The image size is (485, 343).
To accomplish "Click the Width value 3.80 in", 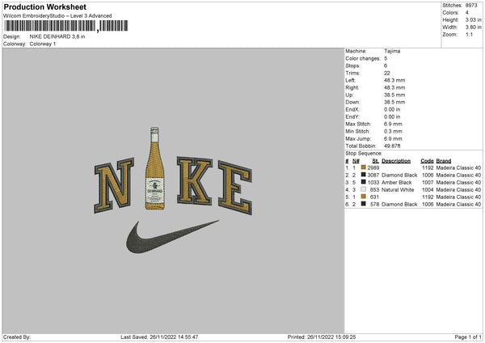I will tap(473, 28).
